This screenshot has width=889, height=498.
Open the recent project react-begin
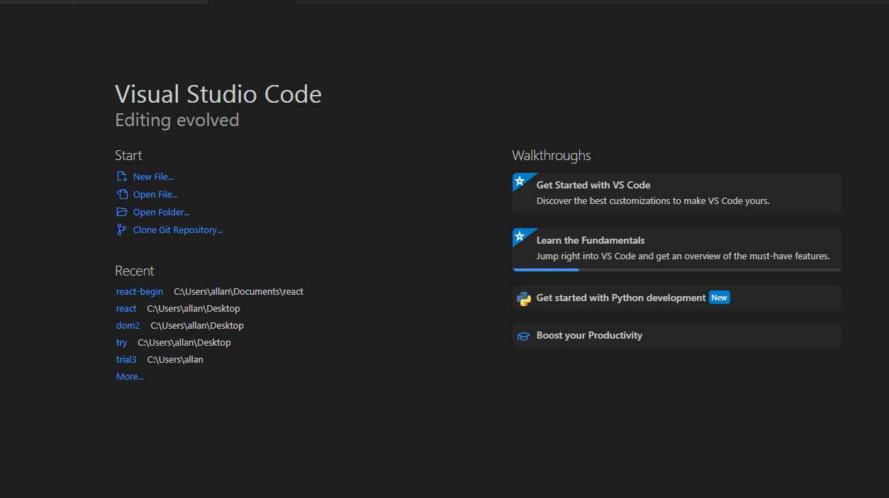(139, 291)
